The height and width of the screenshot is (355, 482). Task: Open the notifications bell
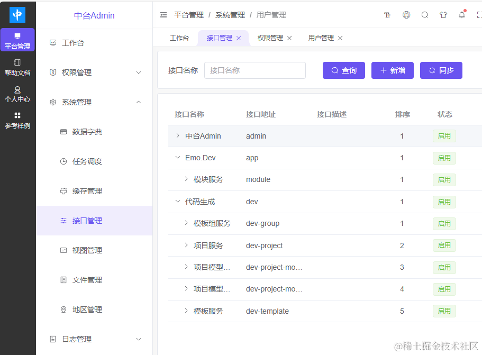(462, 15)
